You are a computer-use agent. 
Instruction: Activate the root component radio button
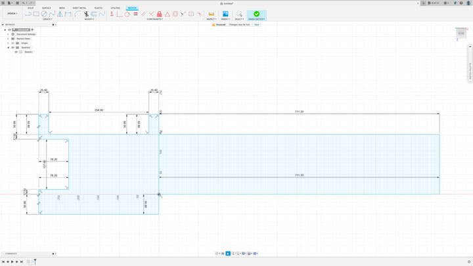click(x=32, y=30)
